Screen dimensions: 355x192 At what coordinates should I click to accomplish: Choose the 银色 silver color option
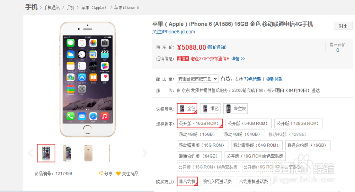pyautogui.click(x=211, y=109)
